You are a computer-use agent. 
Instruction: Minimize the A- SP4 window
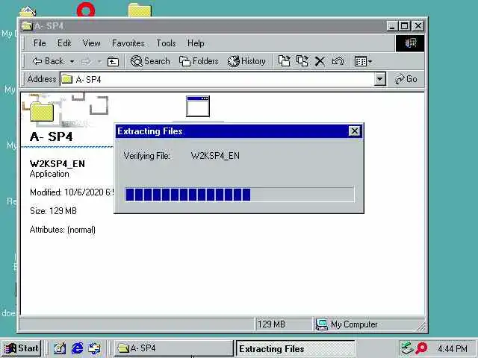click(391, 26)
